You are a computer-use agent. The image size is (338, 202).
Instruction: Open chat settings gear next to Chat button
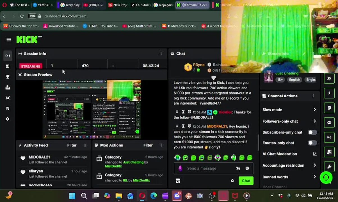coord(232,181)
